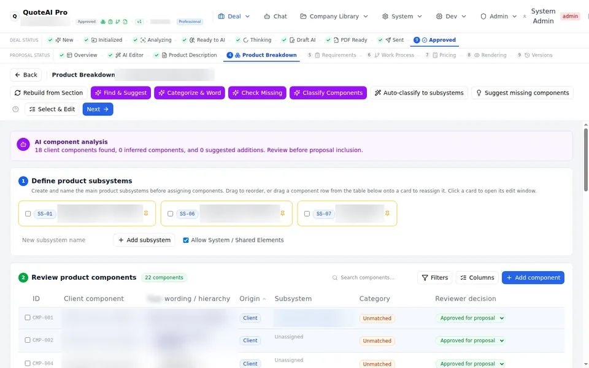This screenshot has width=589, height=368.
Task: Tick the SS-01 subsystem checkbox
Action: pyautogui.click(x=28, y=213)
